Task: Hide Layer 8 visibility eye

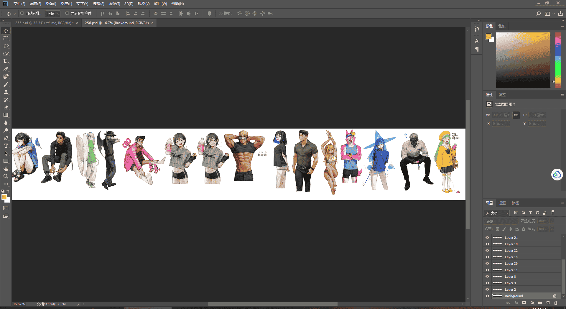Action: coord(487,277)
